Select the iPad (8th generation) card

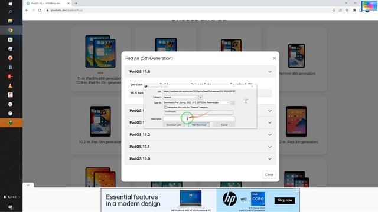tap(296, 125)
